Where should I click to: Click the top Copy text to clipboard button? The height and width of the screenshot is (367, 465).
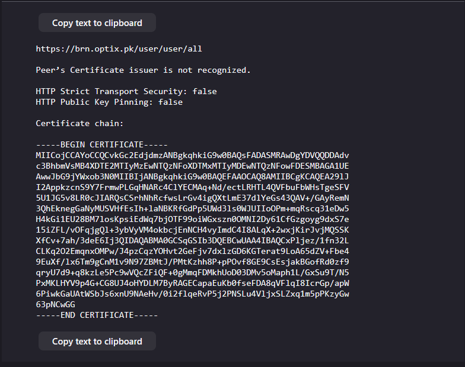point(97,23)
